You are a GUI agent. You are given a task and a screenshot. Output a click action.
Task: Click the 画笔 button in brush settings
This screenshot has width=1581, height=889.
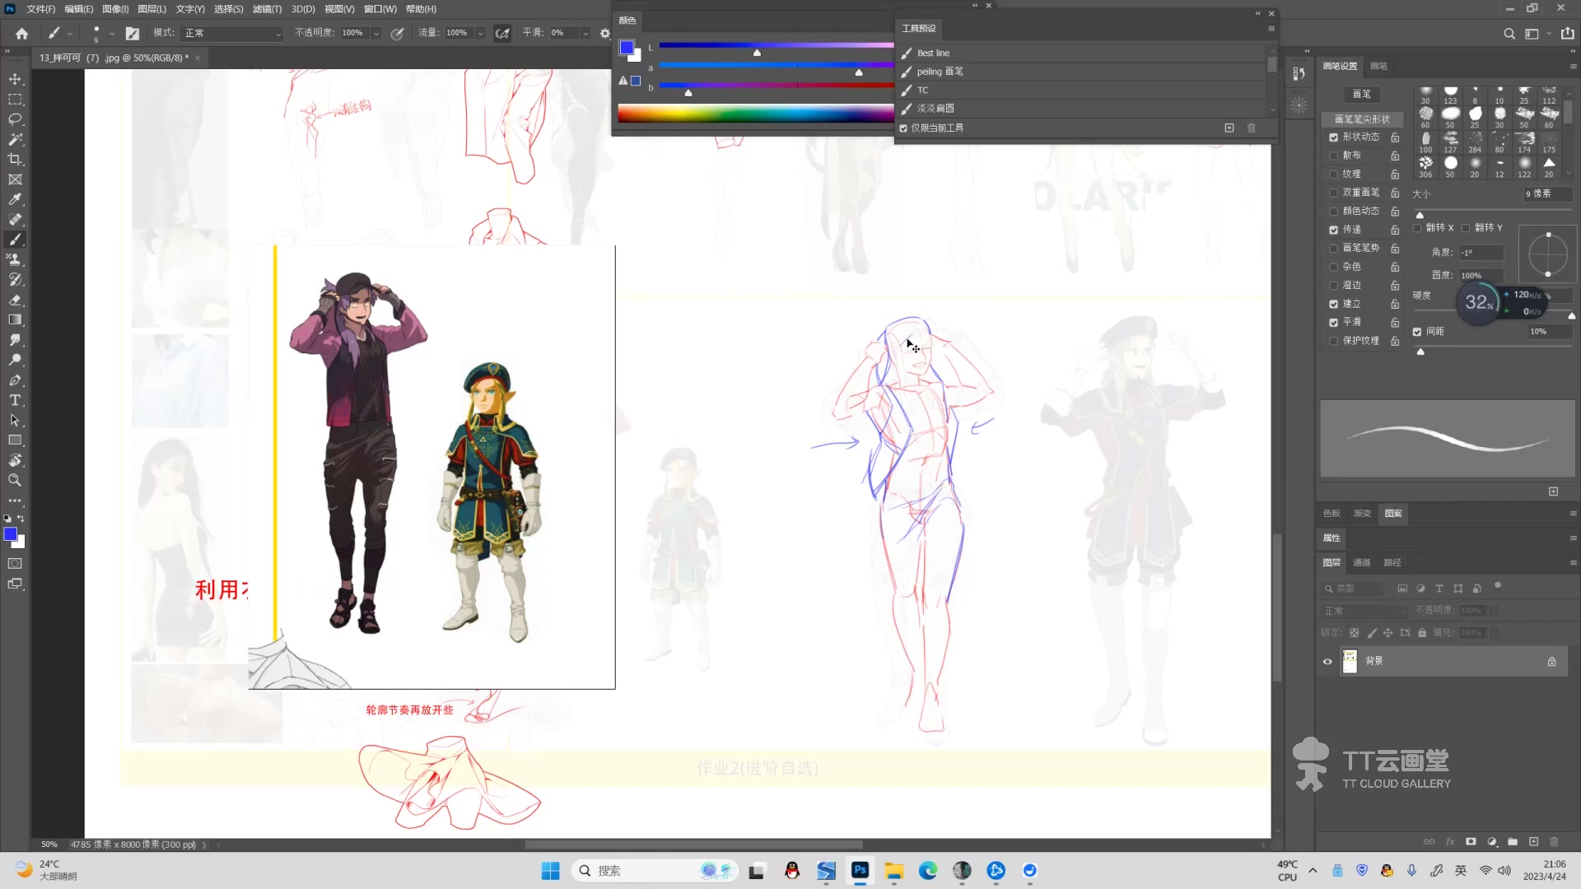pyautogui.click(x=1362, y=94)
